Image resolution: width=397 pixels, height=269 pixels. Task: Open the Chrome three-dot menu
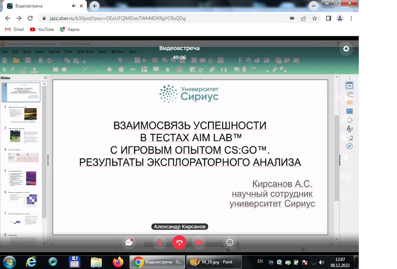(351, 18)
